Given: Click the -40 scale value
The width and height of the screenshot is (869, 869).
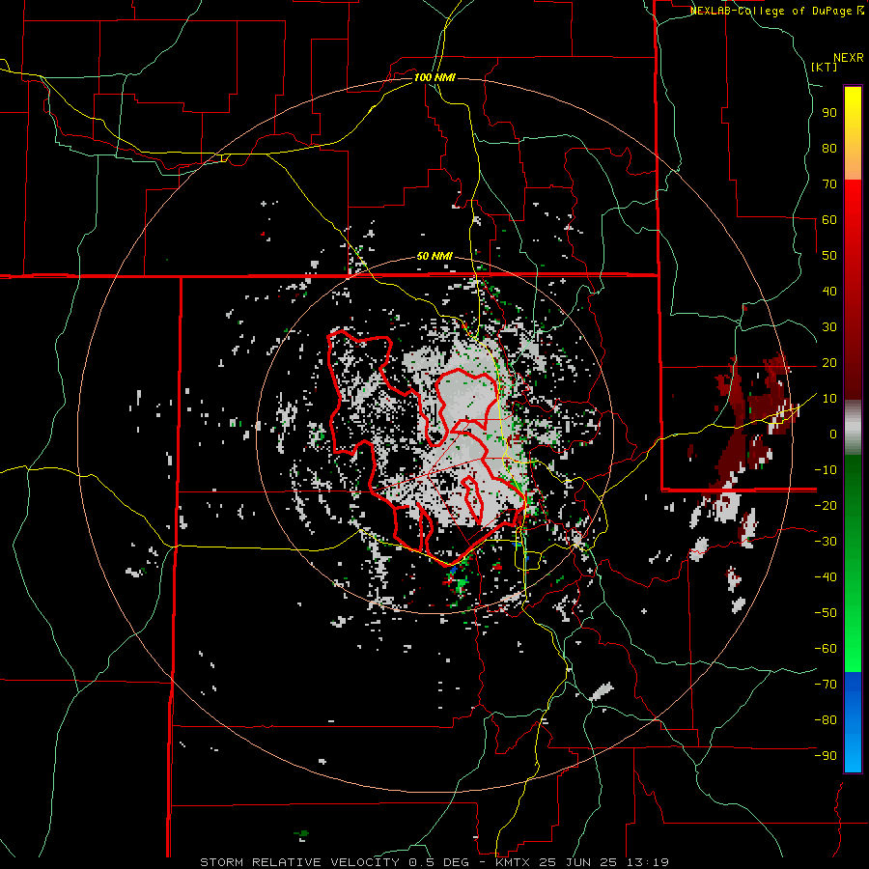Looking at the screenshot, I should (826, 577).
